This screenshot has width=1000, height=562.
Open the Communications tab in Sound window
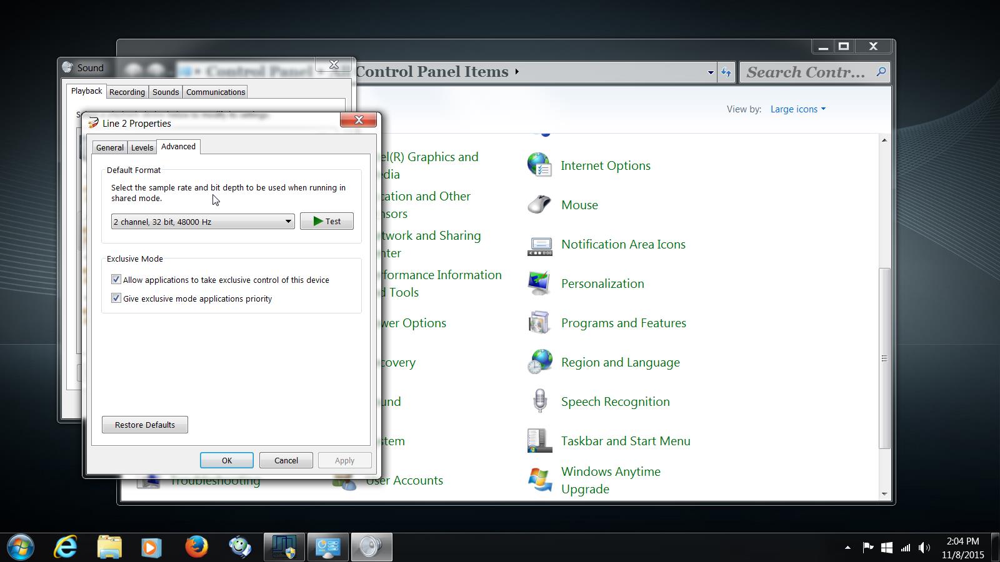click(x=216, y=92)
